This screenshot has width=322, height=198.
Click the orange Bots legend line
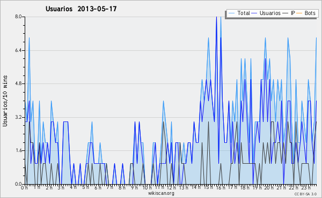pos(299,13)
